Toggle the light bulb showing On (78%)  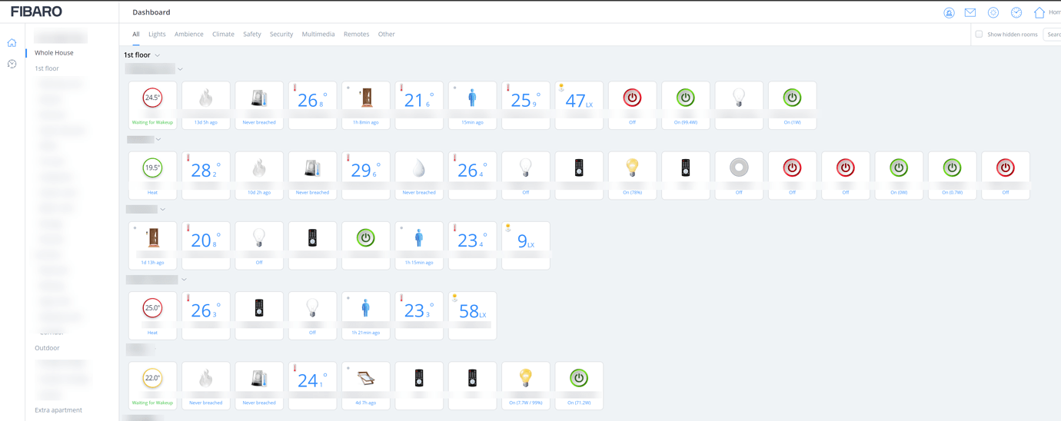click(632, 168)
